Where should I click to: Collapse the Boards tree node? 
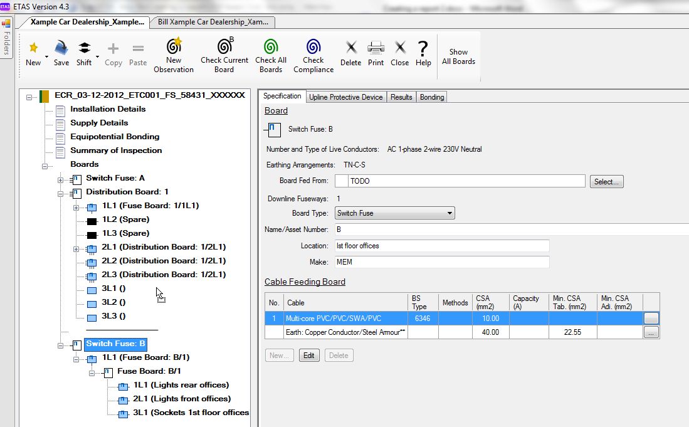pyautogui.click(x=45, y=167)
